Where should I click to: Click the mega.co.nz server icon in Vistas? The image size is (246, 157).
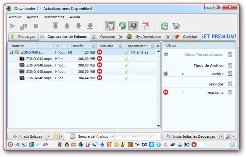(x=166, y=92)
